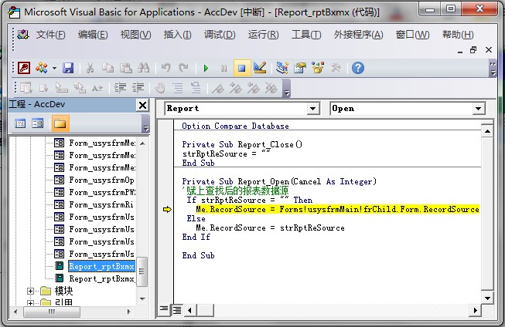Click the project tree scroll up arrow

pyautogui.click(x=142, y=143)
